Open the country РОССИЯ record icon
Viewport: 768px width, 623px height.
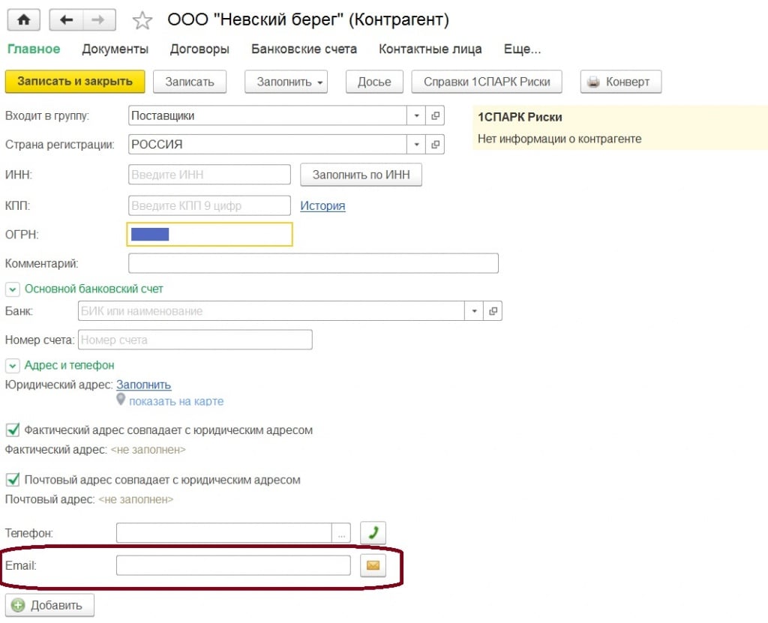[x=435, y=145]
